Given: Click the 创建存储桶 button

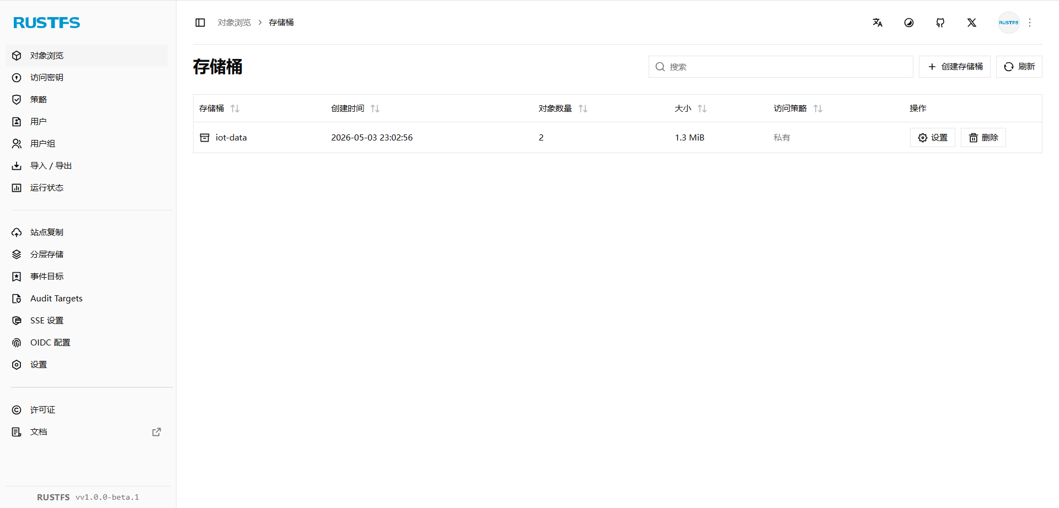Looking at the screenshot, I should coord(955,67).
